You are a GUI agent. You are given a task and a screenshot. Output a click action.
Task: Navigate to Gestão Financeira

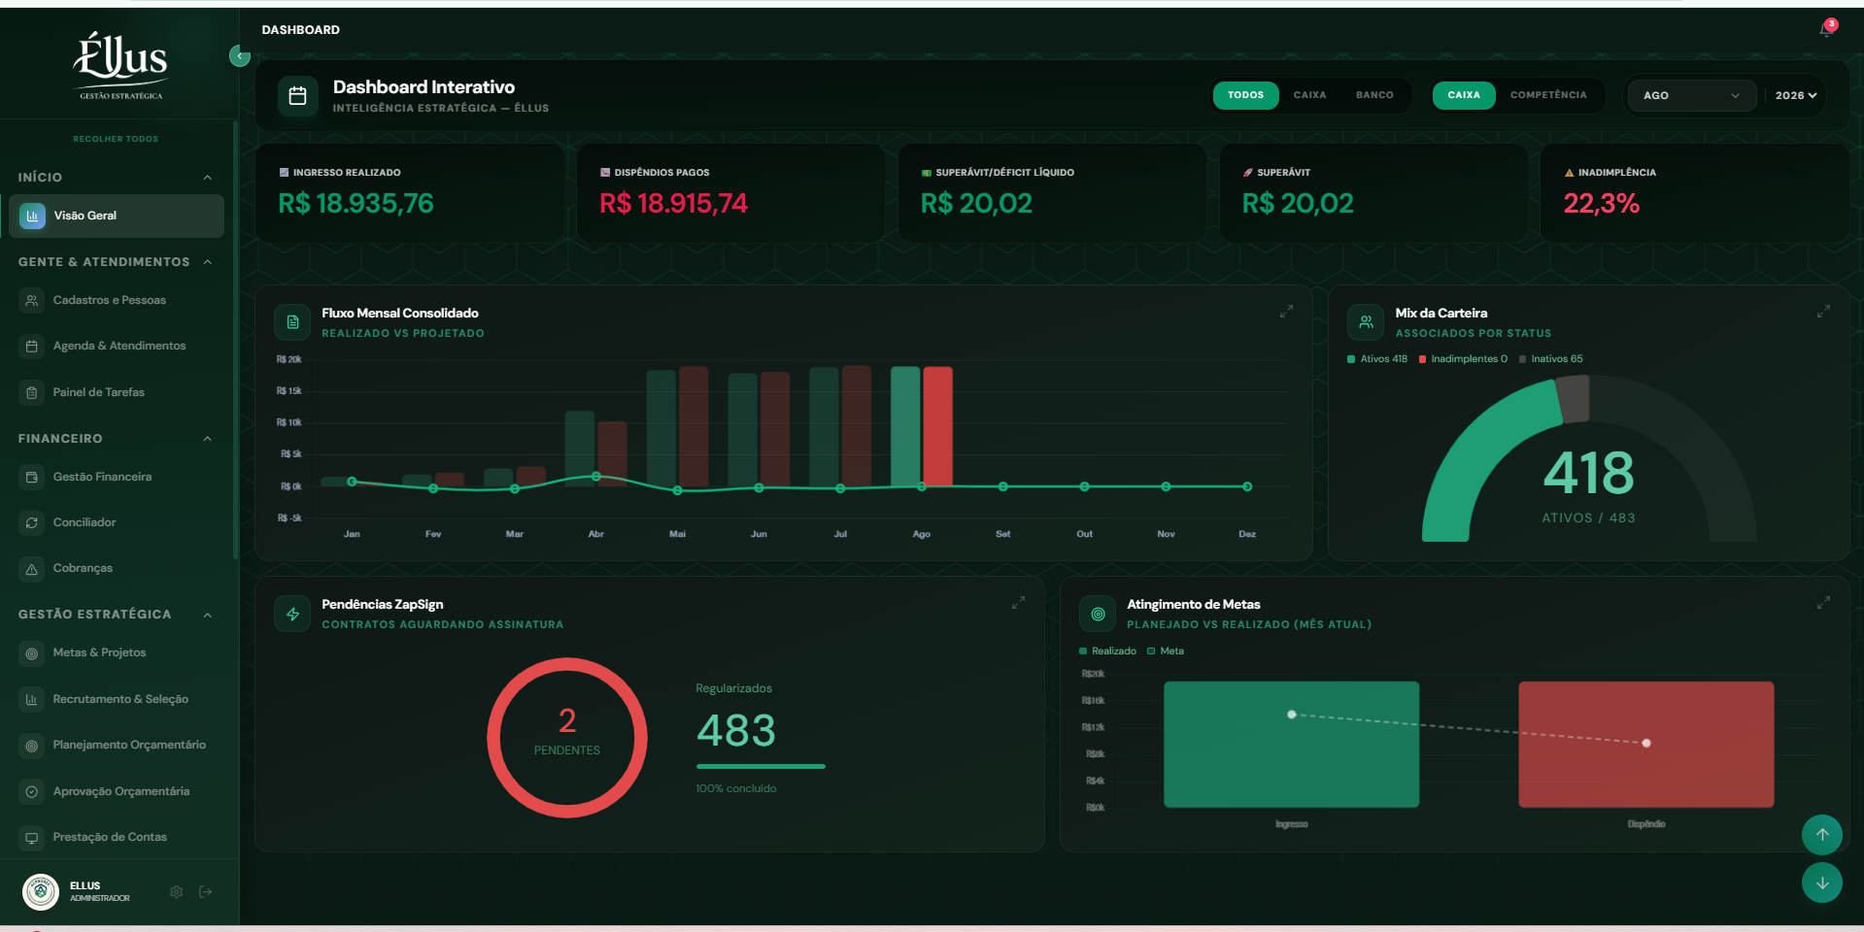click(x=117, y=478)
